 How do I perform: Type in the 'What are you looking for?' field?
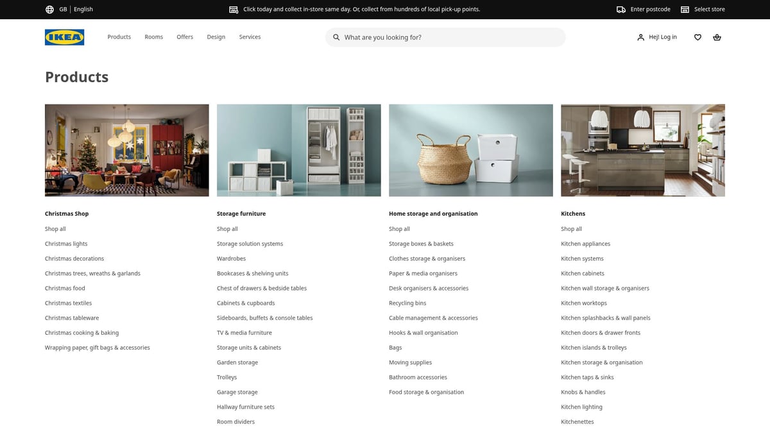pos(449,37)
